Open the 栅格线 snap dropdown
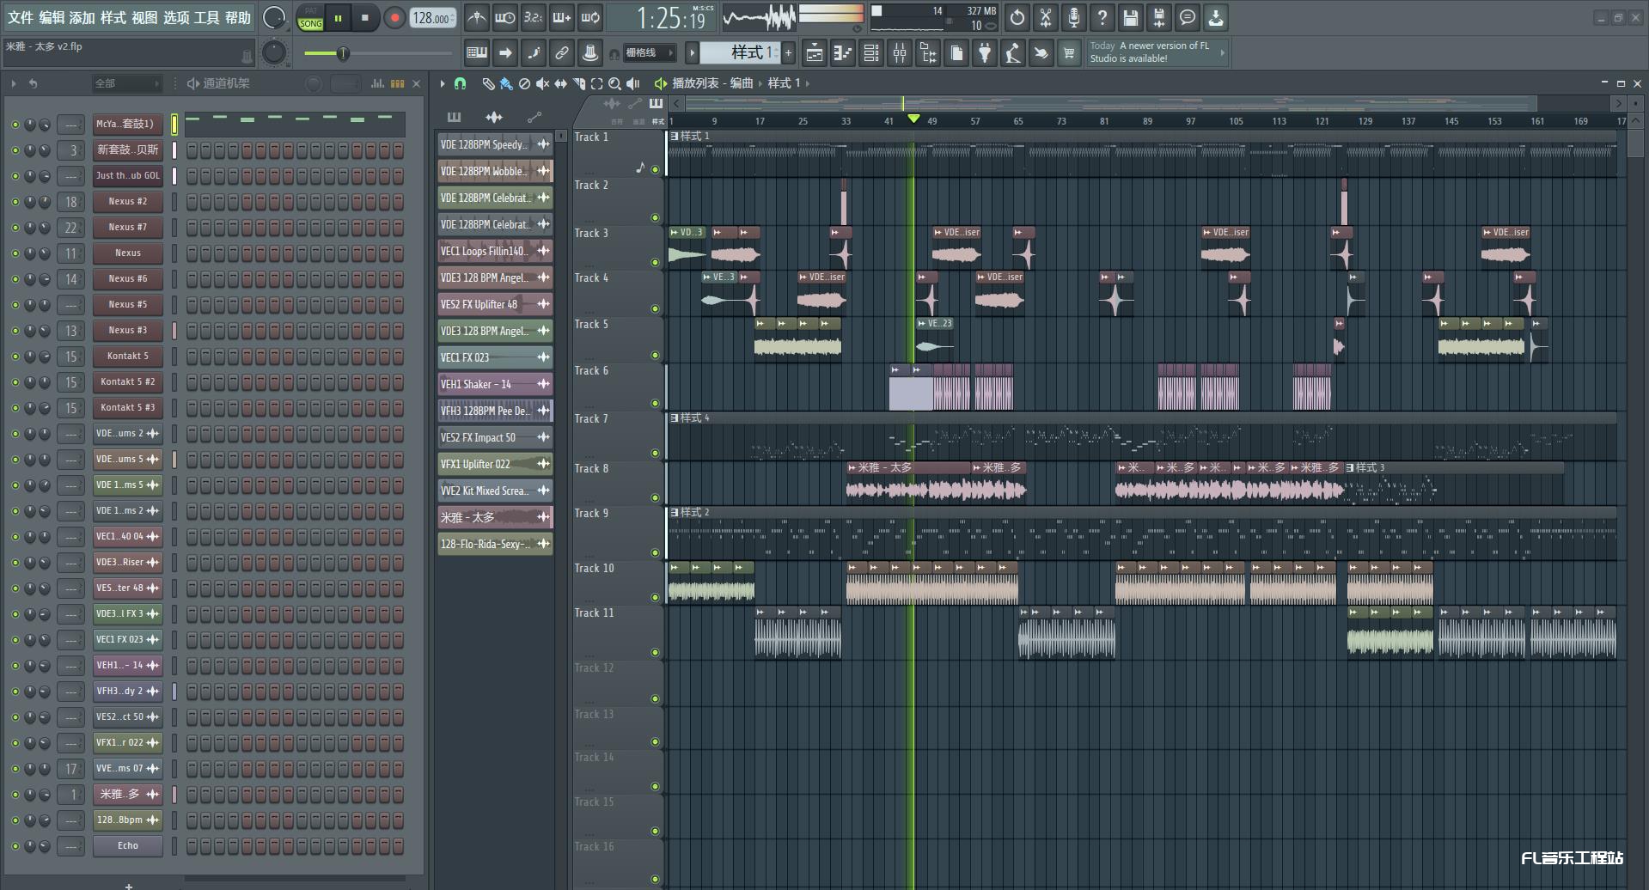 [649, 53]
